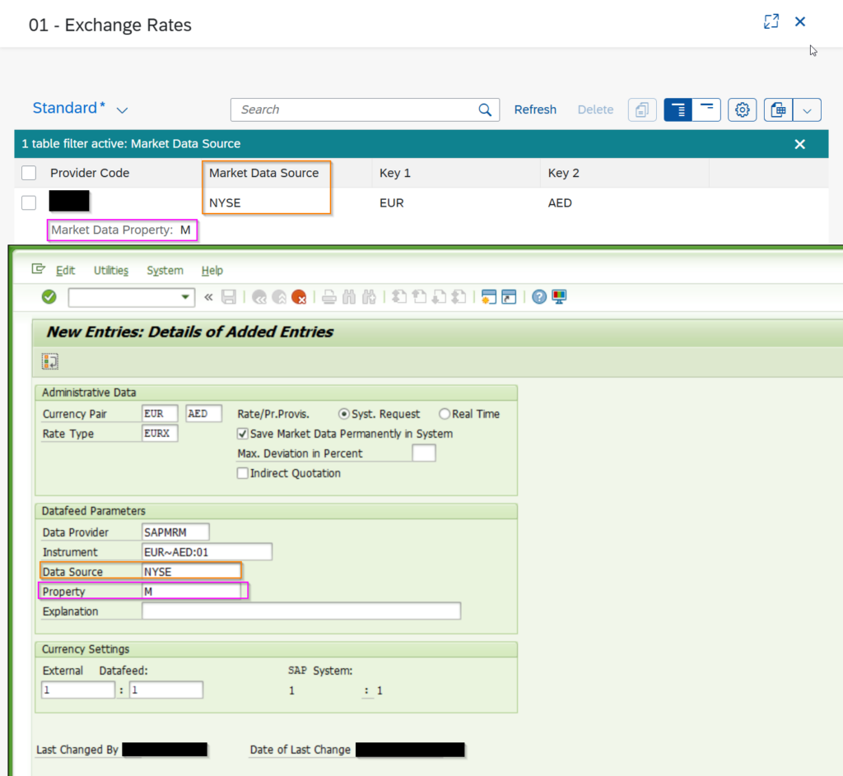Click the Explanation input field
This screenshot has height=776, width=843.
point(301,611)
